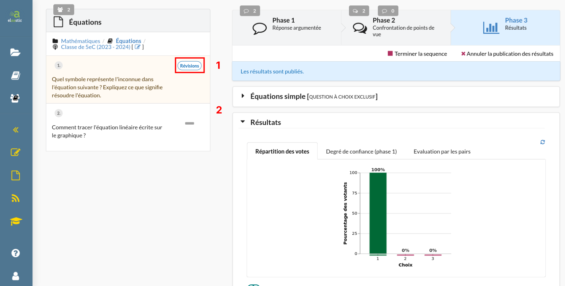Viewport: 565px width, 286px height.
Task: Select question 1 about the unknown symbol
Action: pos(128,80)
